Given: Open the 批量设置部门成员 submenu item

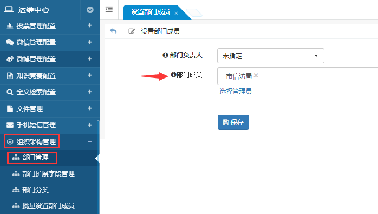Looking at the screenshot, I should (48, 205).
